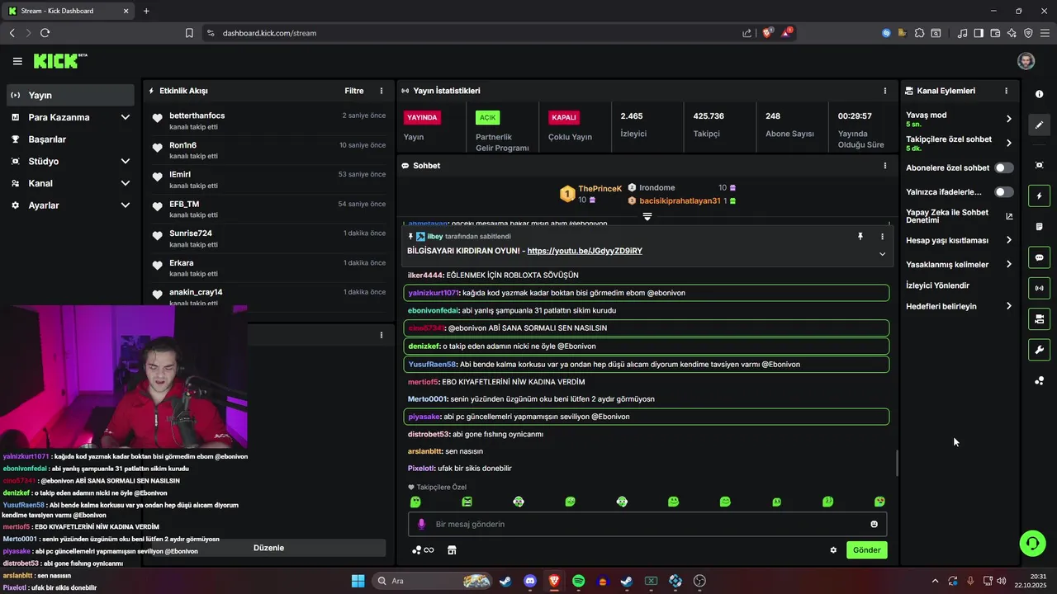Open the three-dot menu on pinned message

[882, 237]
